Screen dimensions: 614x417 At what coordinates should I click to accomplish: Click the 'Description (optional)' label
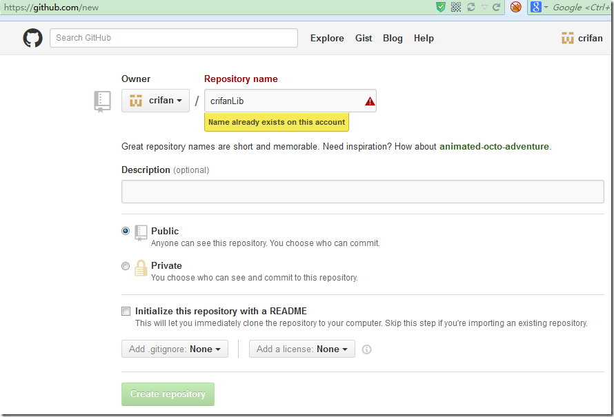tap(166, 170)
